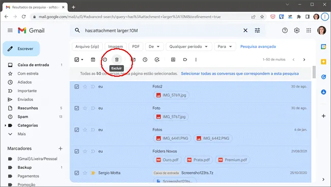Open the browser extensions puzzle icon
This screenshot has height=187, width=331.
click(299, 17)
